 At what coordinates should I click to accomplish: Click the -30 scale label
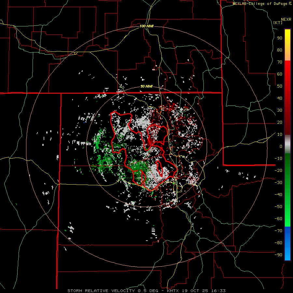click(278, 183)
